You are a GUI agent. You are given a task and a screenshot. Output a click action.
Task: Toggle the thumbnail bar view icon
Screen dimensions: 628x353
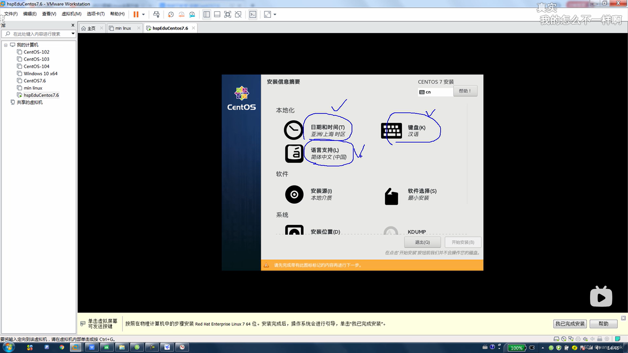[x=217, y=14]
